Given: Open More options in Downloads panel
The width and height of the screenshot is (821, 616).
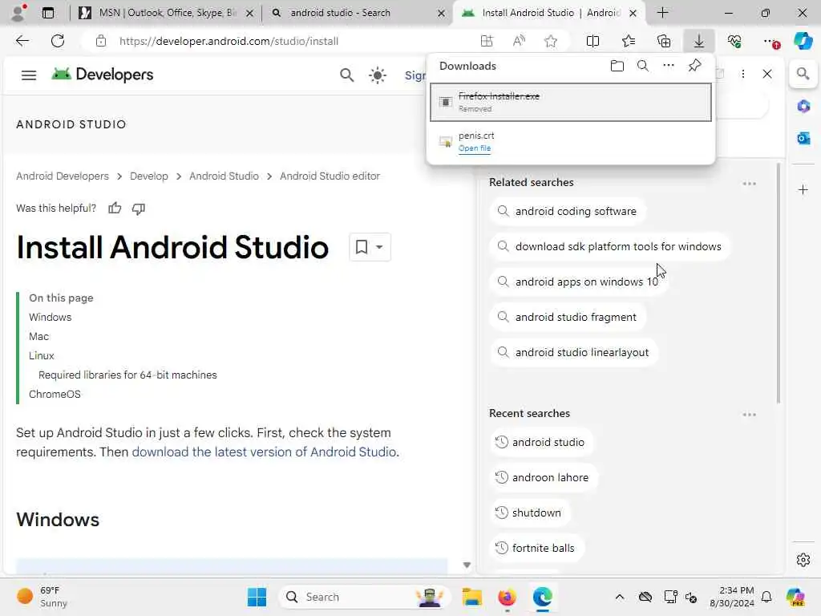Looking at the screenshot, I should pyautogui.click(x=669, y=66).
